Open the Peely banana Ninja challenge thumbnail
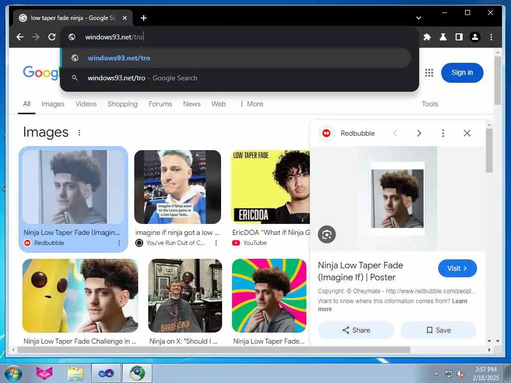The width and height of the screenshot is (511, 383). [80, 296]
